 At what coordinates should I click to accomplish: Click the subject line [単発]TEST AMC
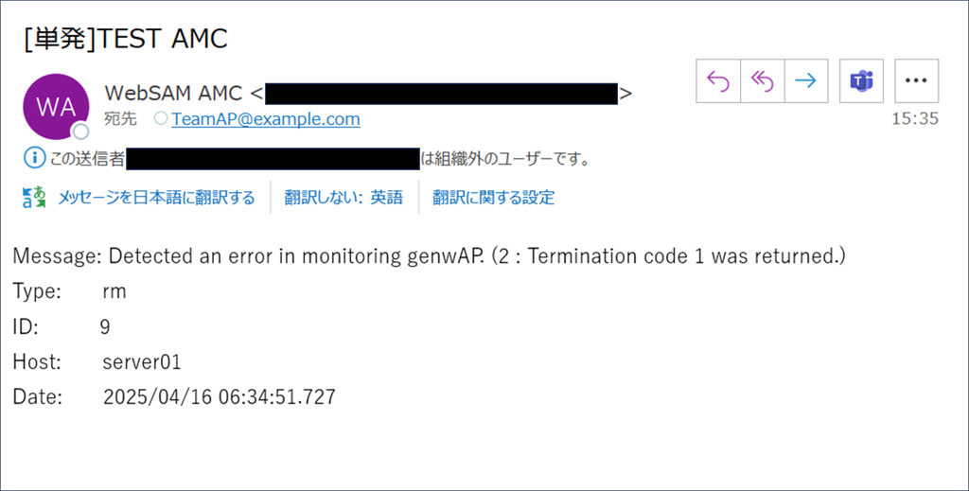coord(126,39)
